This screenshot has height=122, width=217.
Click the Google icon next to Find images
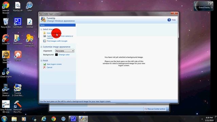[x=44, y=41]
